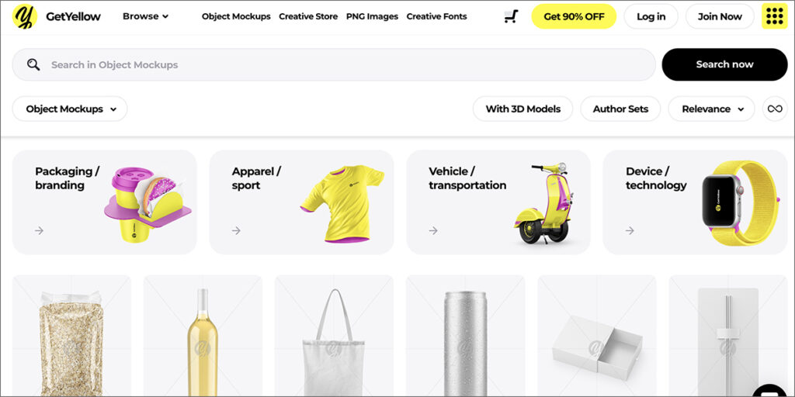
Task: Click the Get 90% OFF button
Action: pyautogui.click(x=574, y=17)
